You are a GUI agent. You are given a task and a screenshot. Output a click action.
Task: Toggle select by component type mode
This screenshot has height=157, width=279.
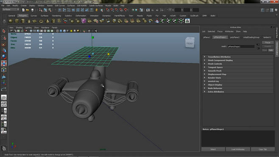pyautogui.click(x=50, y=10)
